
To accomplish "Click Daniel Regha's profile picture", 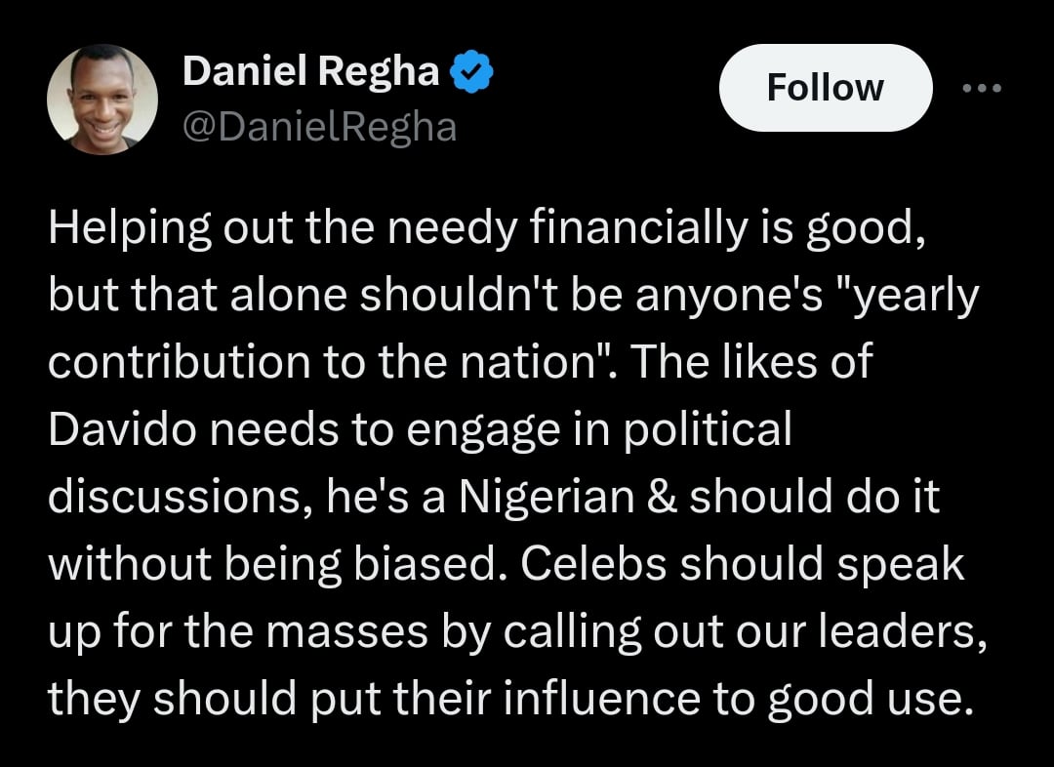I will [x=101, y=99].
